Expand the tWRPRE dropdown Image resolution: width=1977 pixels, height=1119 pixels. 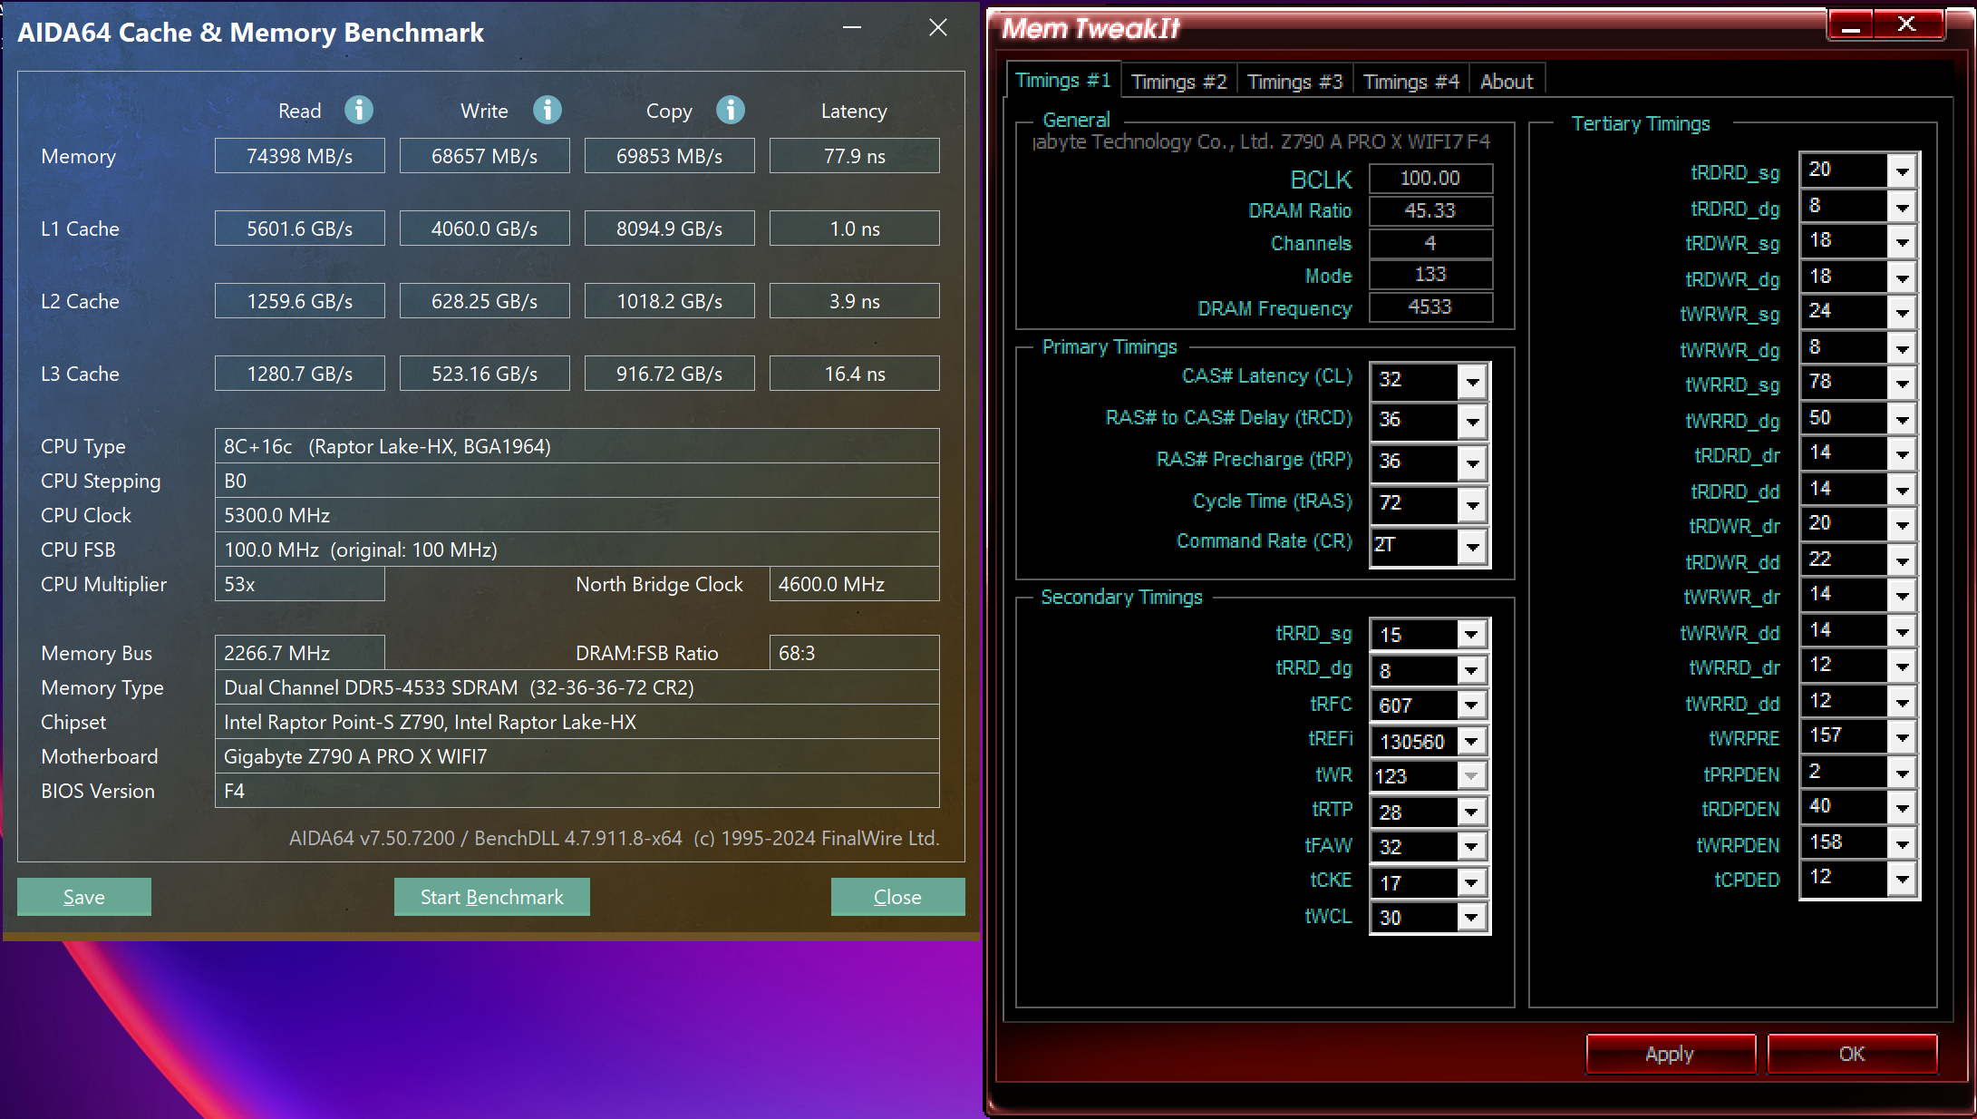point(1902,736)
